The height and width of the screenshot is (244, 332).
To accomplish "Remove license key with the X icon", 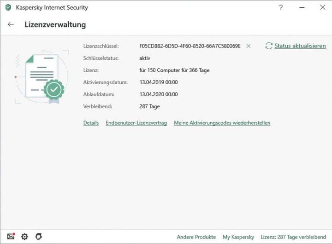I will pos(249,46).
